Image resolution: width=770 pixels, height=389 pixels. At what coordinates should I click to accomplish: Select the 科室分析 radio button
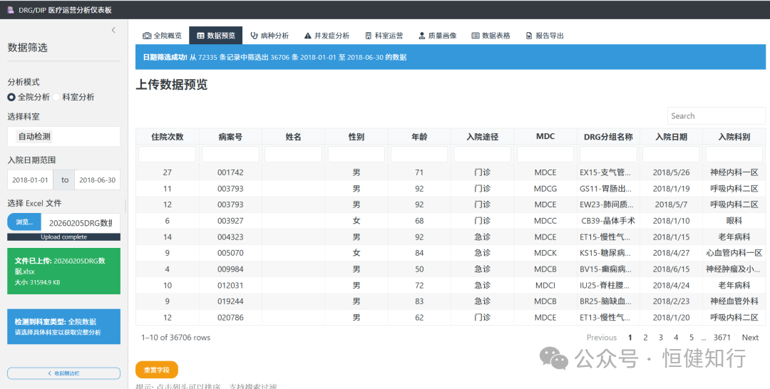tap(56, 97)
